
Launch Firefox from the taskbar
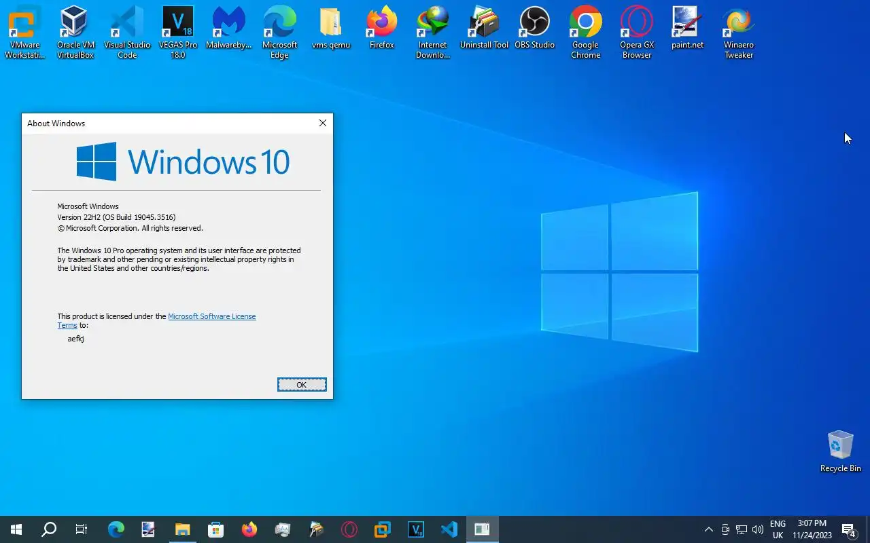point(249,529)
